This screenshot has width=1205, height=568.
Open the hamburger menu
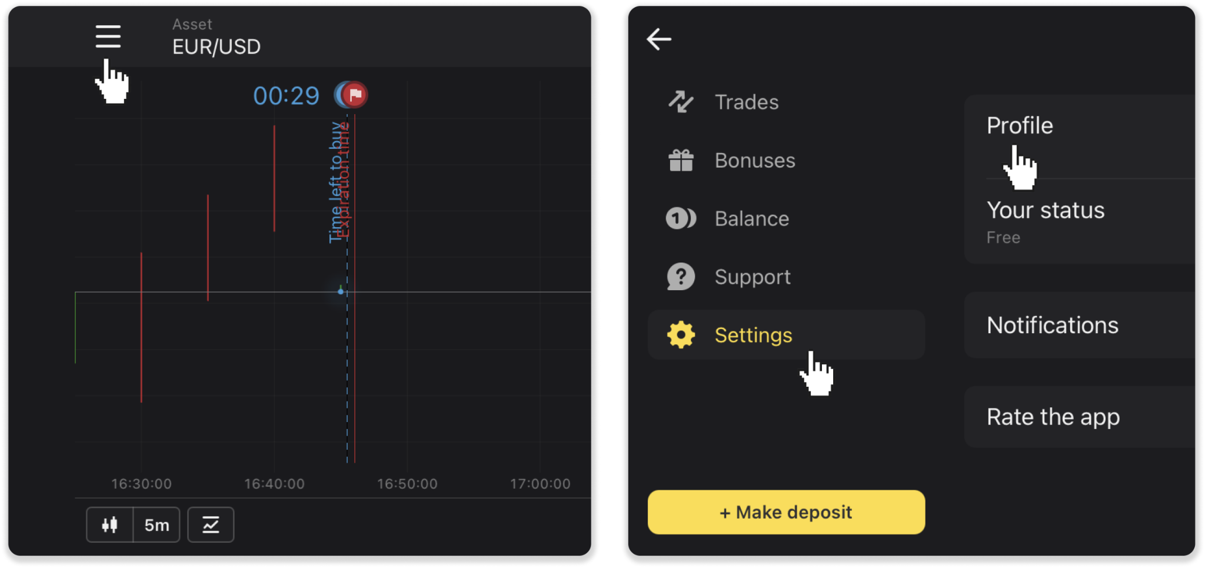coord(108,37)
